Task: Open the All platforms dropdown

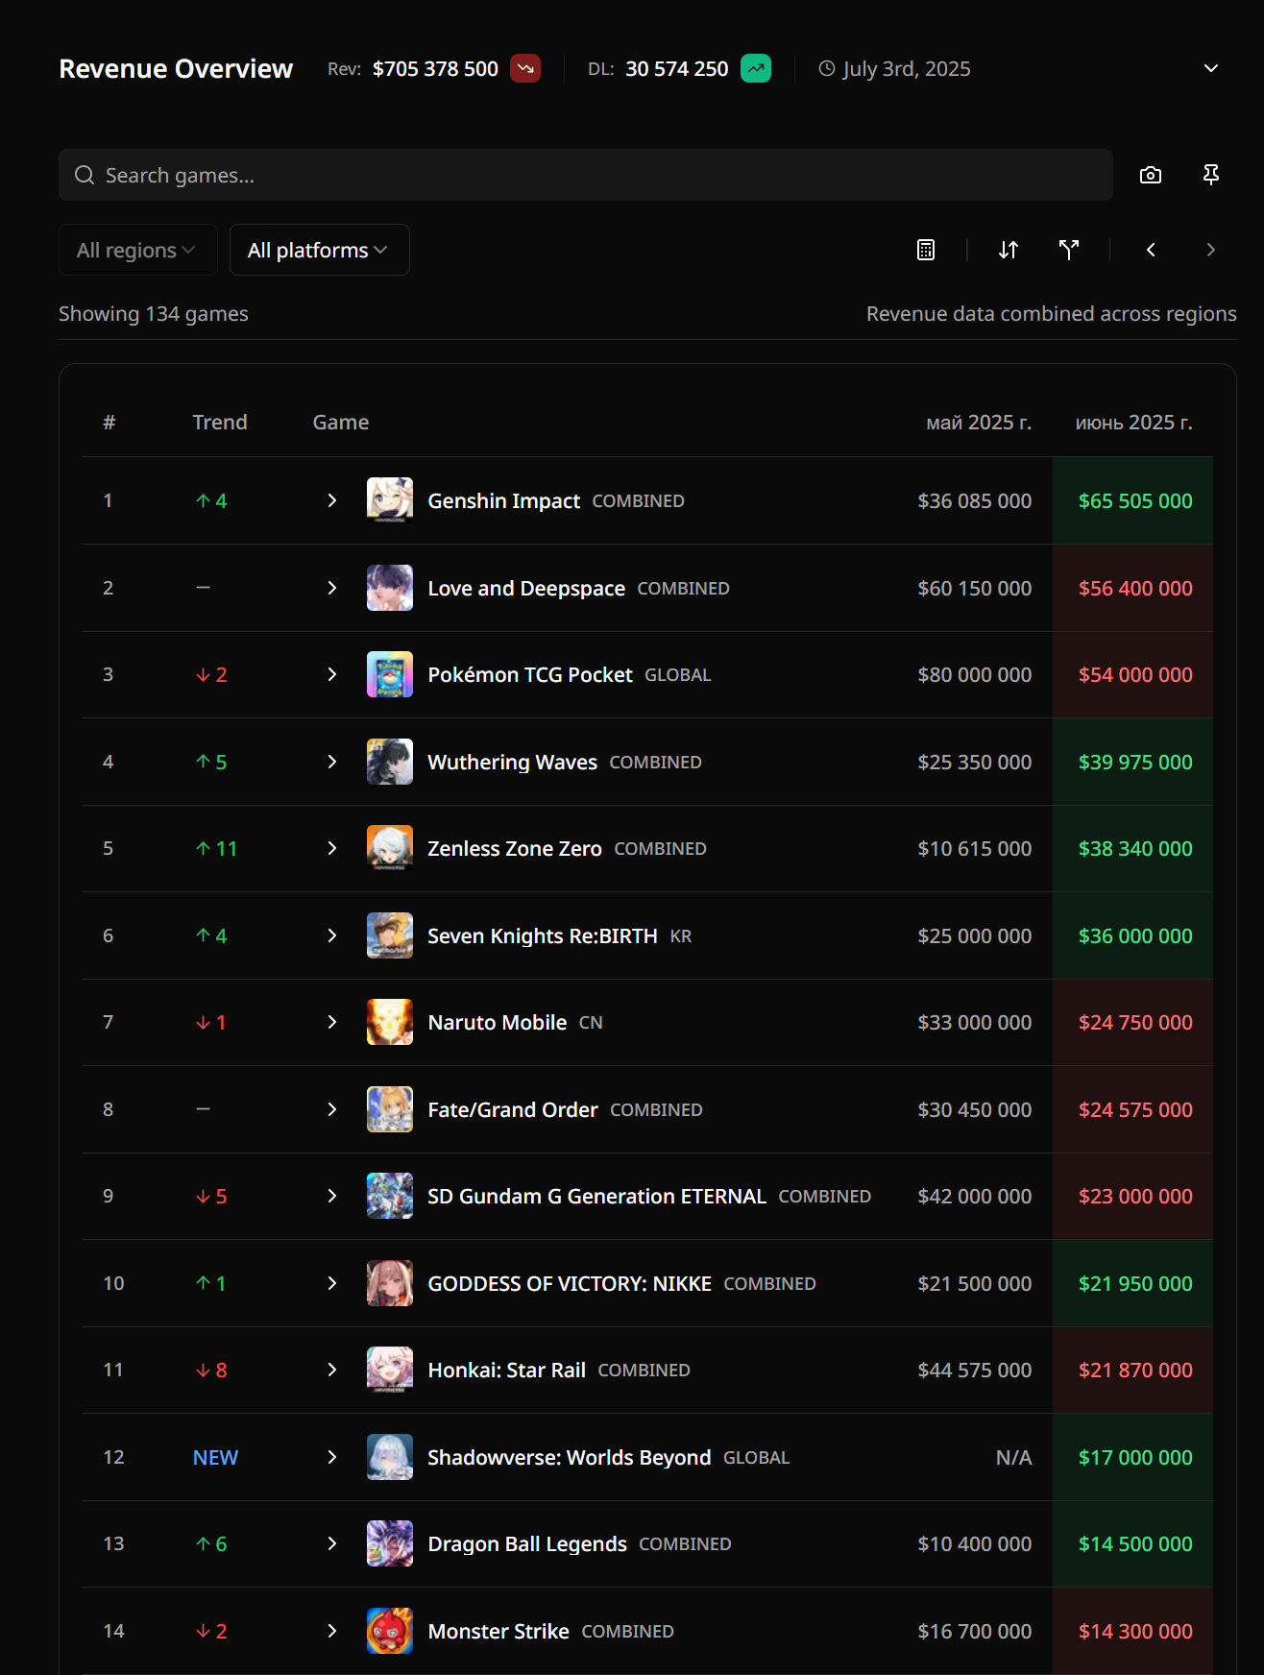Action: 319,250
